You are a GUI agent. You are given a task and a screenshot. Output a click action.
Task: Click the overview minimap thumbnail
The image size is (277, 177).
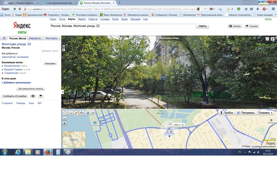tap(74, 139)
